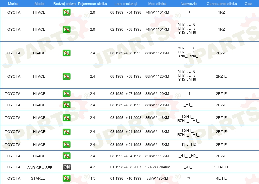
Task: Click PB icon in HI-ACE 2.0 _H1_ row
Action: point(66,12)
